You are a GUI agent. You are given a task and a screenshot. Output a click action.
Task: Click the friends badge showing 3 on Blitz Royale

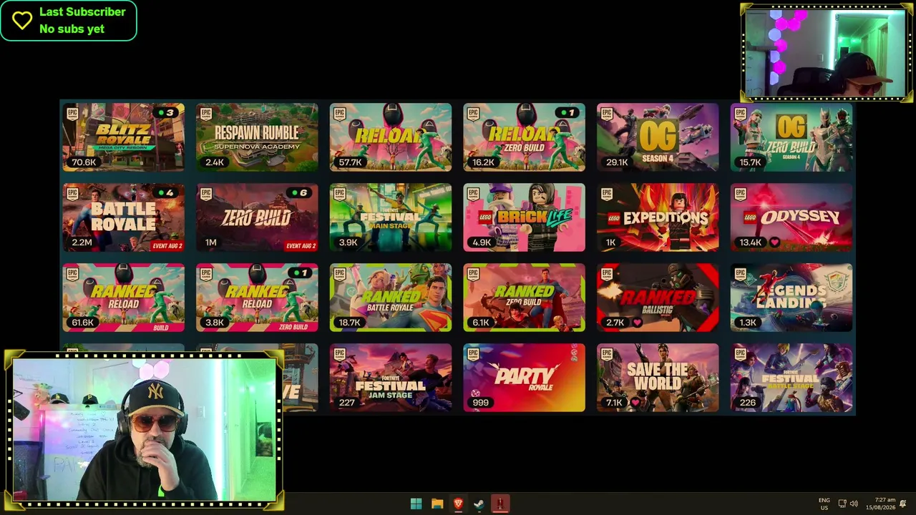tap(165, 113)
